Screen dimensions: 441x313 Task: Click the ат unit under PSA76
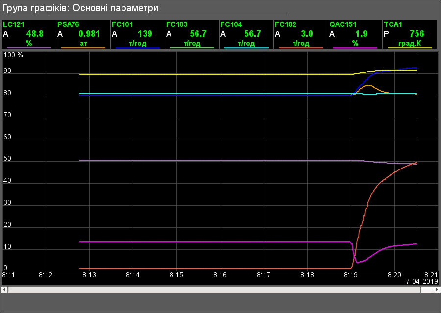coord(83,43)
